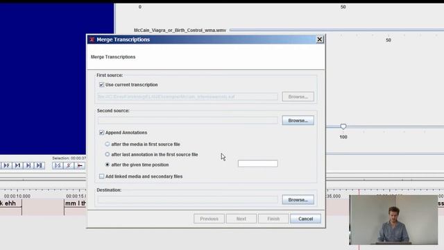The image size is (444, 250).
Task: Cancel the Merge Transcriptions dialog
Action: (305, 219)
